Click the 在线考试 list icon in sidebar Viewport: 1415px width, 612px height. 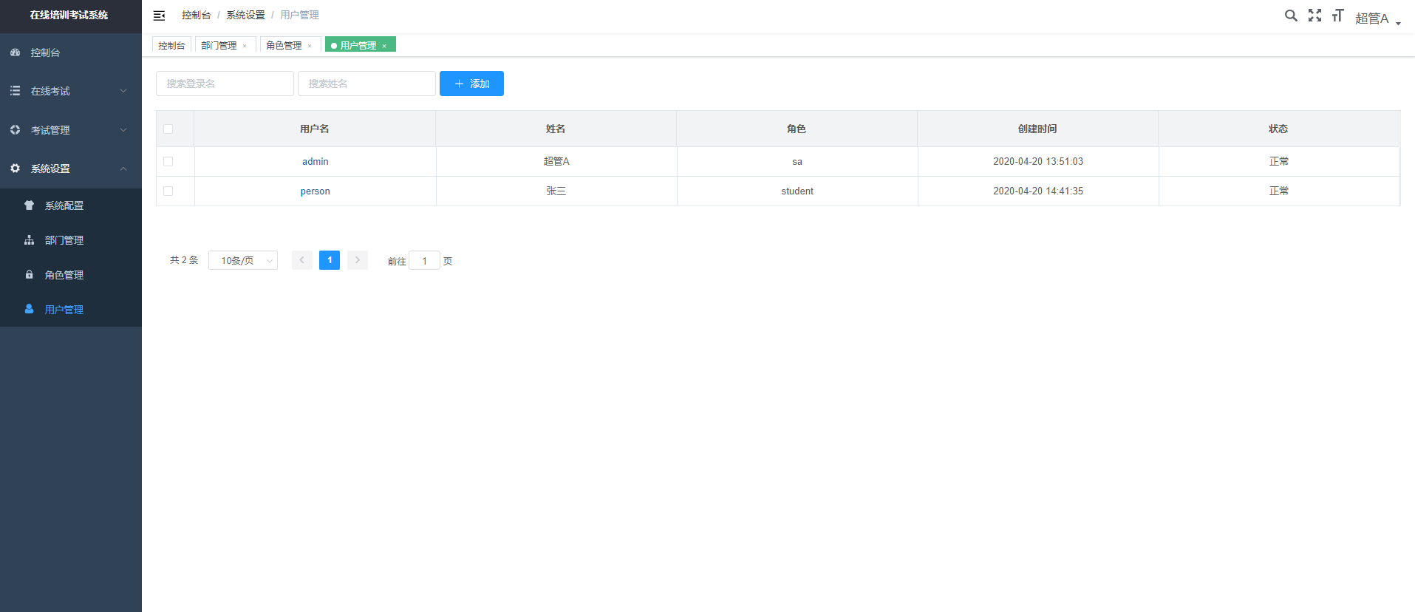16,91
